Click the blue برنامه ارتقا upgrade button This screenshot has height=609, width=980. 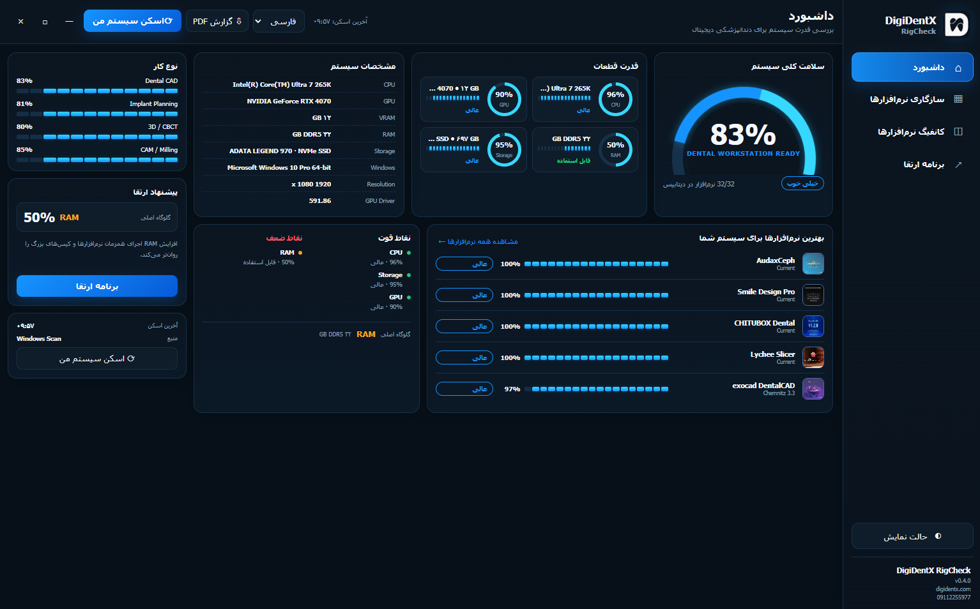tap(97, 286)
